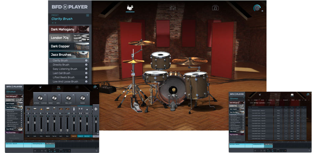The width and height of the screenshot is (316, 153).
Task: Show info for Directly Brush preset
Action: [x=86, y=65]
